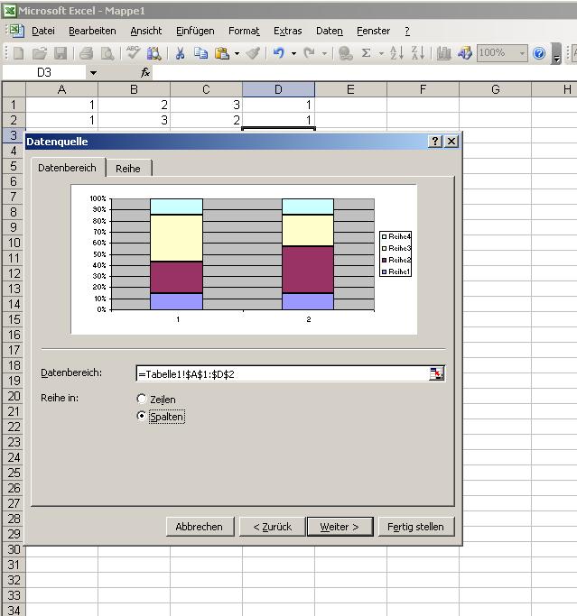This screenshot has height=616, width=577.
Task: Click the Print icon in toolbar
Action: tap(86, 53)
